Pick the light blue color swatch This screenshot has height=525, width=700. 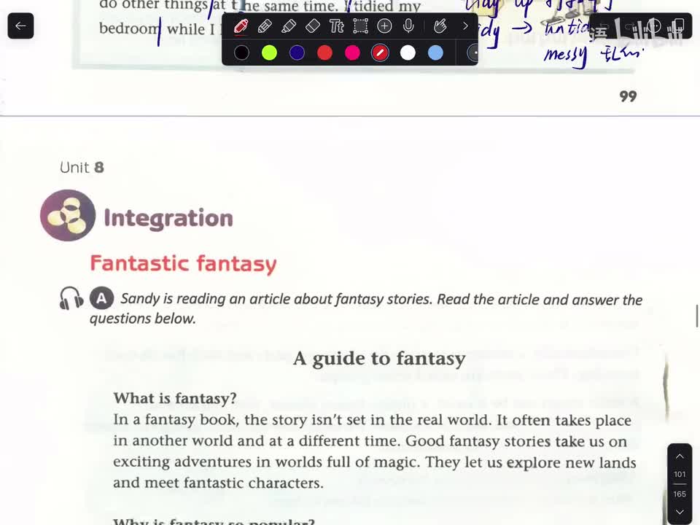[x=435, y=53]
